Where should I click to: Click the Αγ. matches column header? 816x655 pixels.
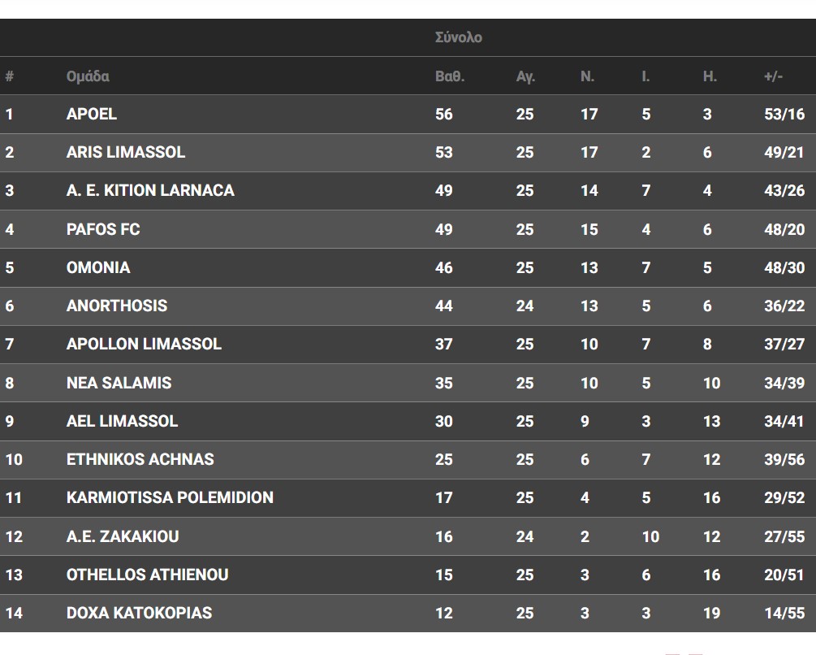pos(525,76)
